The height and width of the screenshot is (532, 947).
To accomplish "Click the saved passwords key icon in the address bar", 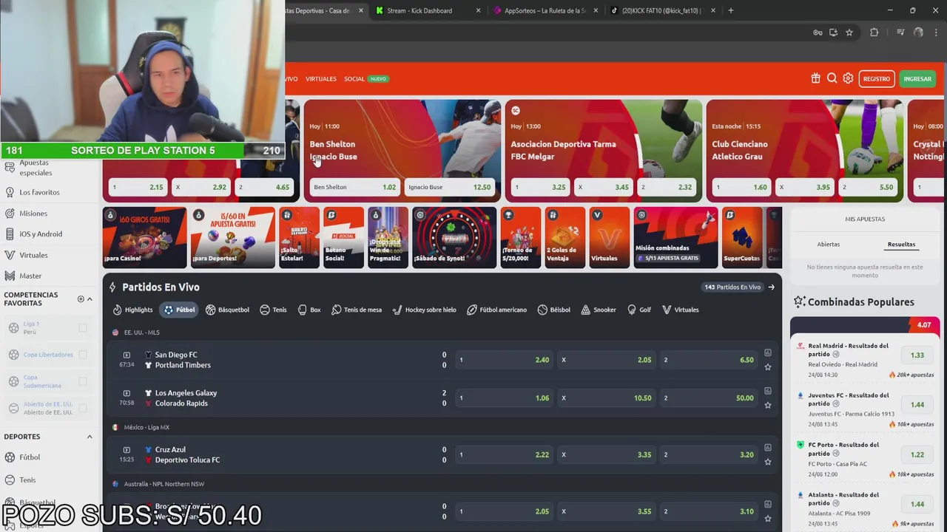I will coord(818,33).
